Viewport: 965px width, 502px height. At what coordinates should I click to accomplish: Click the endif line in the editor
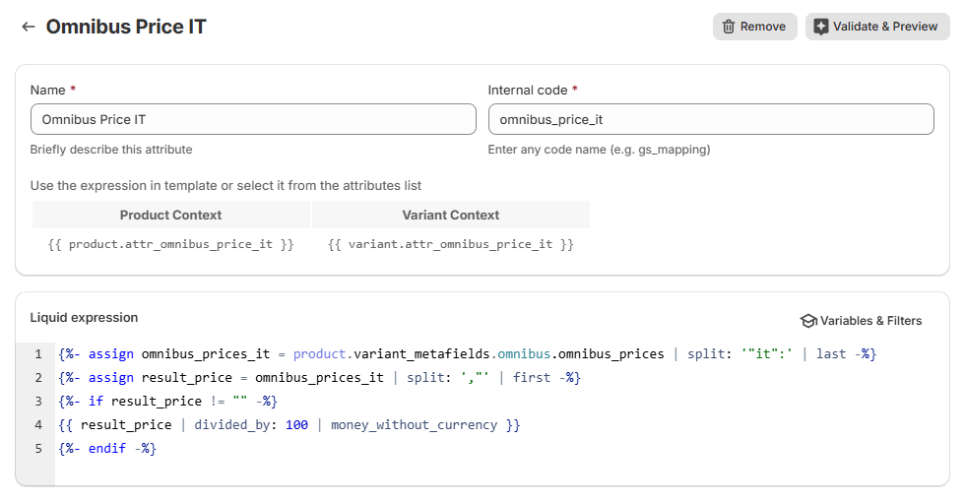(107, 449)
